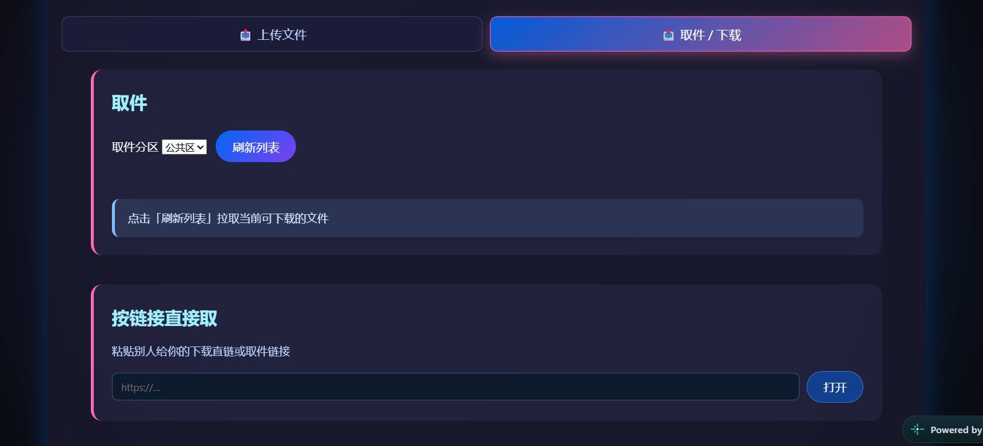Screen dimensions: 983x446
Task: Click the 打开 button
Action: click(835, 387)
